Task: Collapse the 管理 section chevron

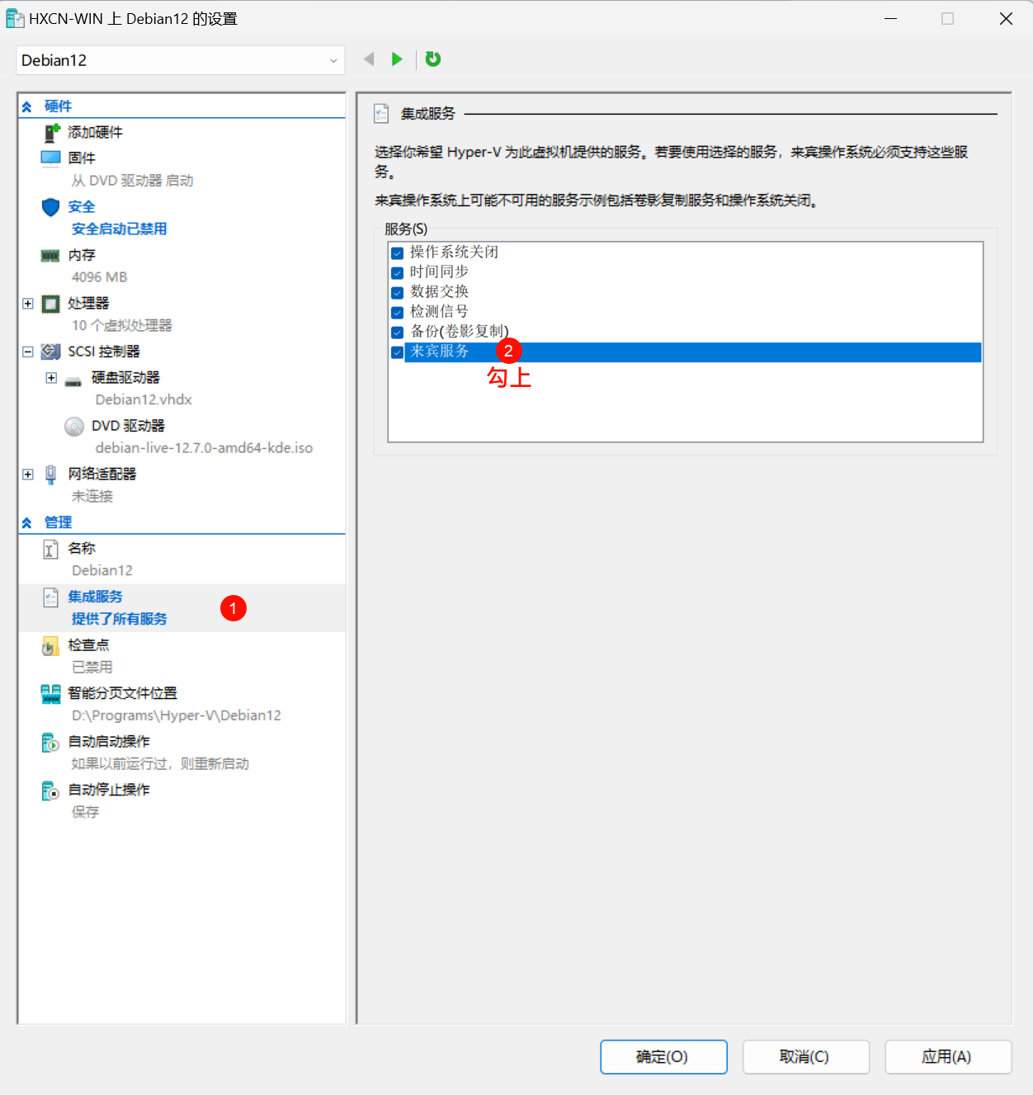Action: [27, 522]
